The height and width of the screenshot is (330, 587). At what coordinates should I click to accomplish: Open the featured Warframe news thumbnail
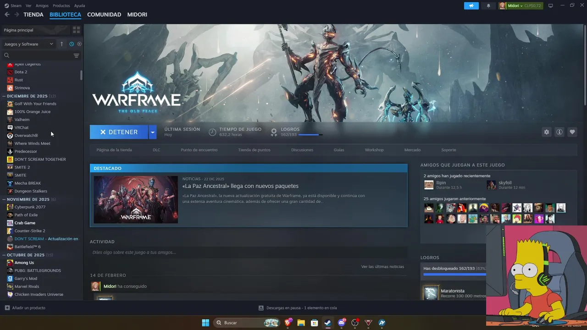point(136,199)
